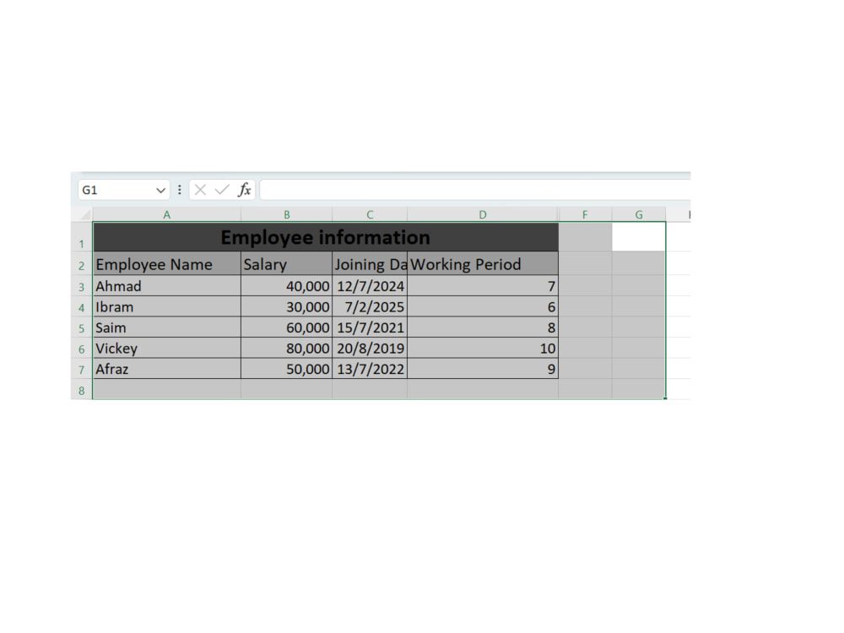
Task: Select the date cell 7/2/2025
Action: coord(370,307)
